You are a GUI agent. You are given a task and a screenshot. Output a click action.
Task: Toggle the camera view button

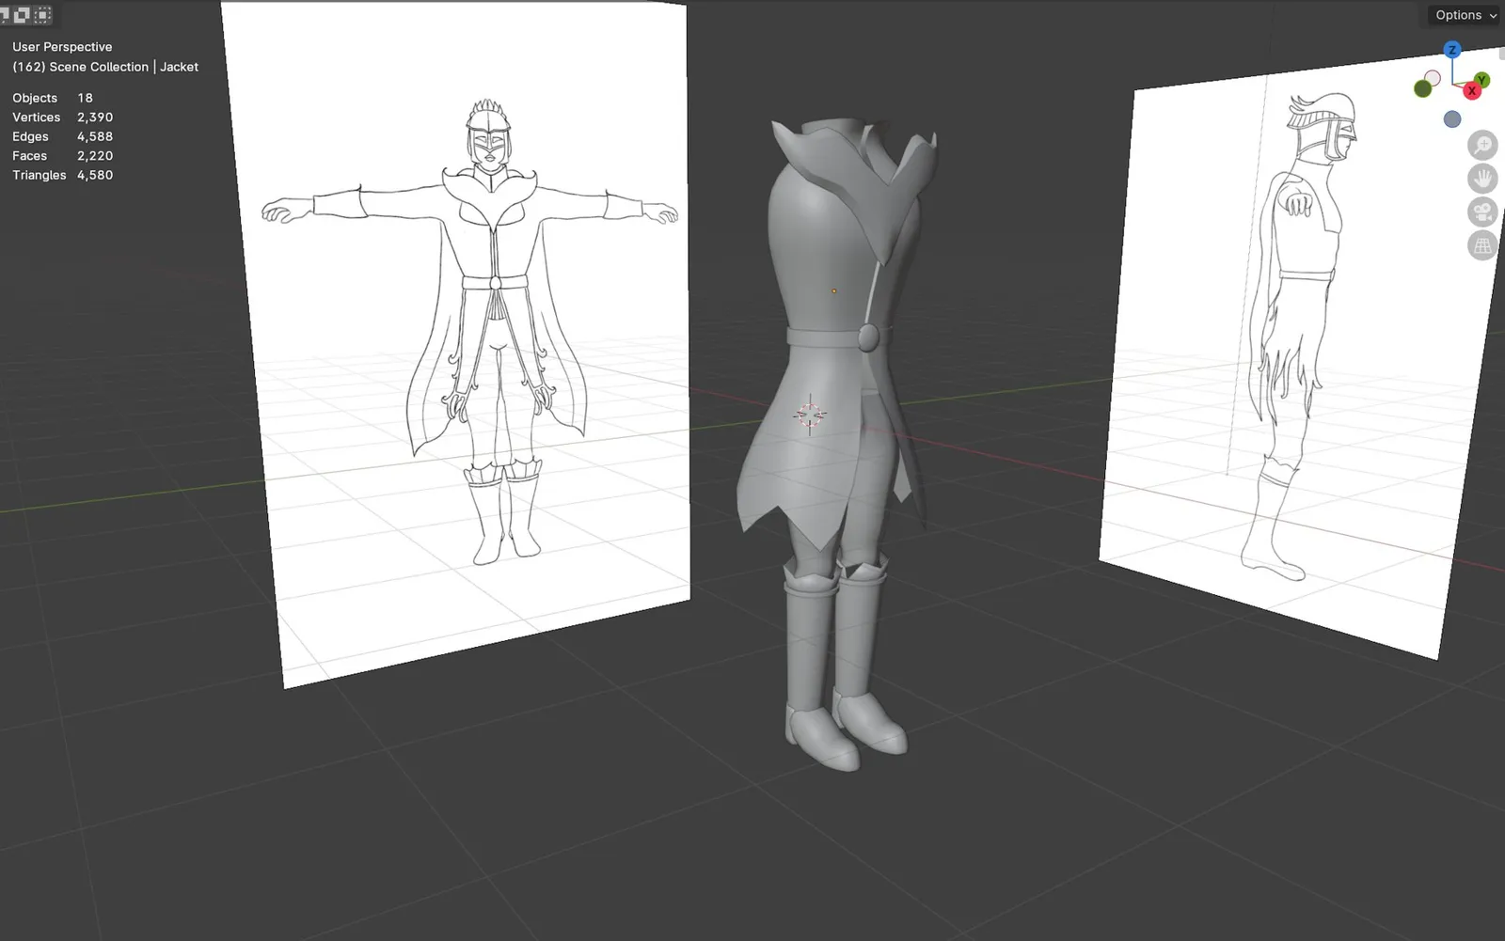[1482, 212]
